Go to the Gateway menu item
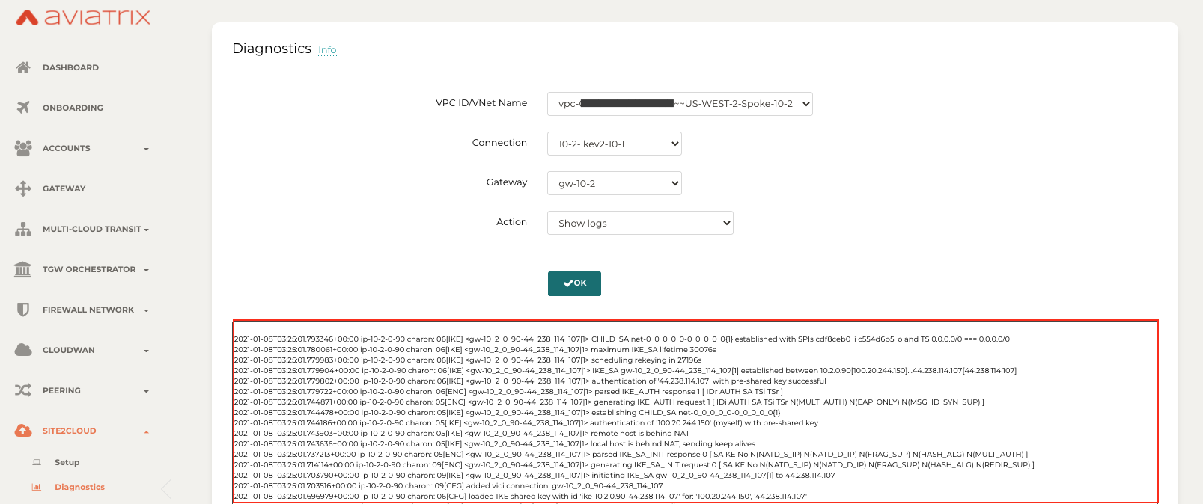Image resolution: width=1203 pixels, height=504 pixels. tap(64, 188)
